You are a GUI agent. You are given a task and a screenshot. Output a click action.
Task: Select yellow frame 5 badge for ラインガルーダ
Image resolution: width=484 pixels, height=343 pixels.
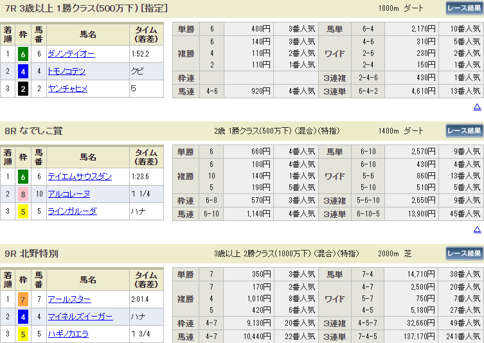23,211
